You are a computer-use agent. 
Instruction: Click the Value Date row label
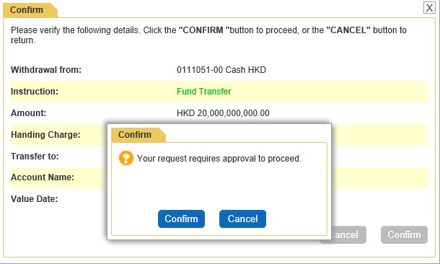(34, 199)
